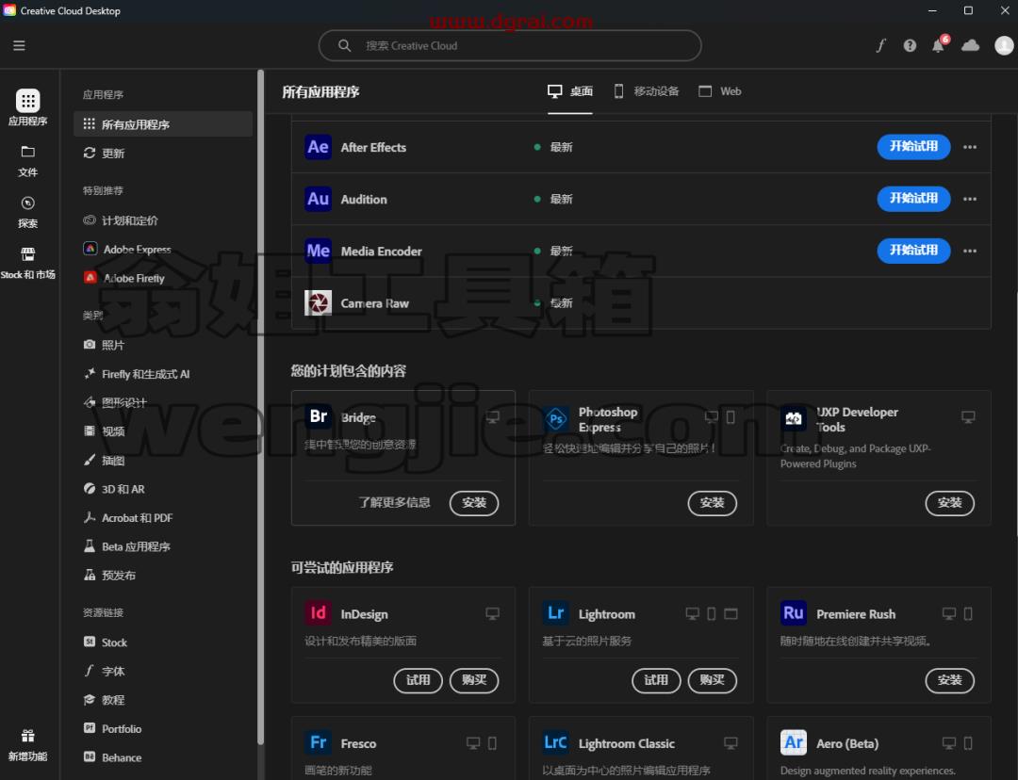Open more options for Media Encoder

(x=970, y=252)
